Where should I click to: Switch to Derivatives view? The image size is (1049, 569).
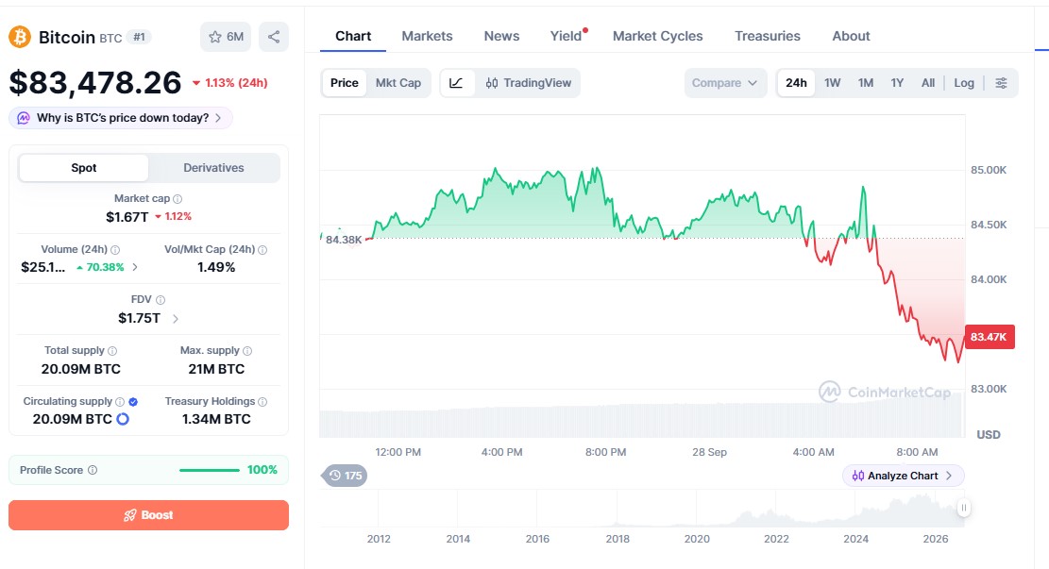point(213,168)
